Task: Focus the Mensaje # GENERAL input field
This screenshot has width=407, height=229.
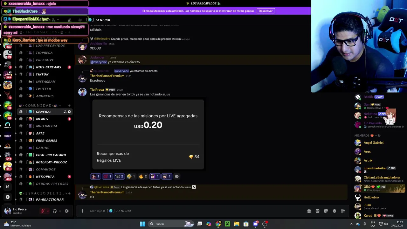Action: point(191,211)
